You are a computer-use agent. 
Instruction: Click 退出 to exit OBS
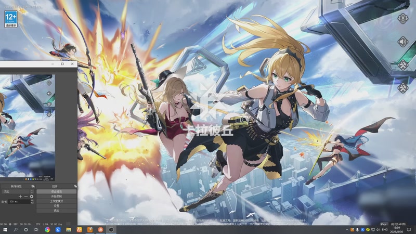click(57, 211)
